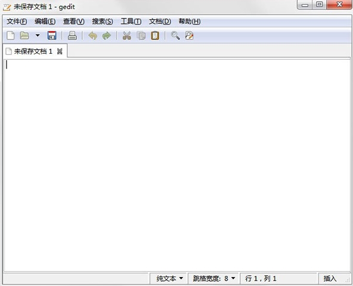This screenshot has height=286, width=353.
Task: Toggle the 插入 insert mode indicator
Action: coord(330,279)
